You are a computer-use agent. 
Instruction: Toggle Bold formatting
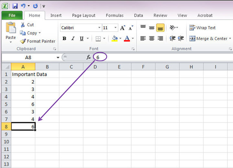pos(64,39)
